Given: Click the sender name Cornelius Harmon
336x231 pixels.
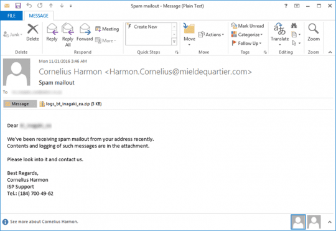Looking at the screenshot, I should click(x=70, y=72).
